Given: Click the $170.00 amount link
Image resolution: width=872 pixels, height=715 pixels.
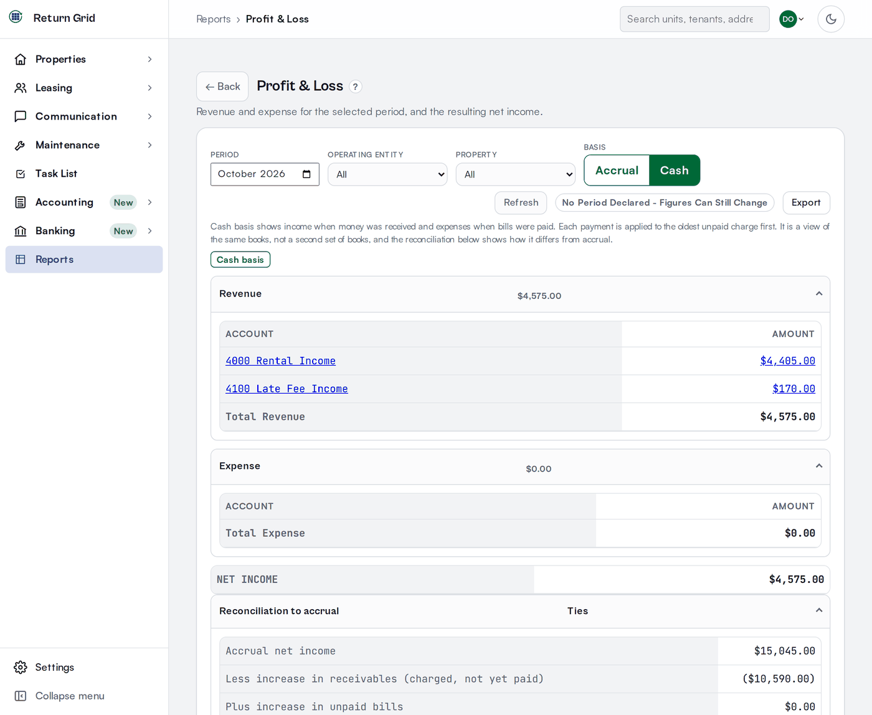Looking at the screenshot, I should coord(794,389).
